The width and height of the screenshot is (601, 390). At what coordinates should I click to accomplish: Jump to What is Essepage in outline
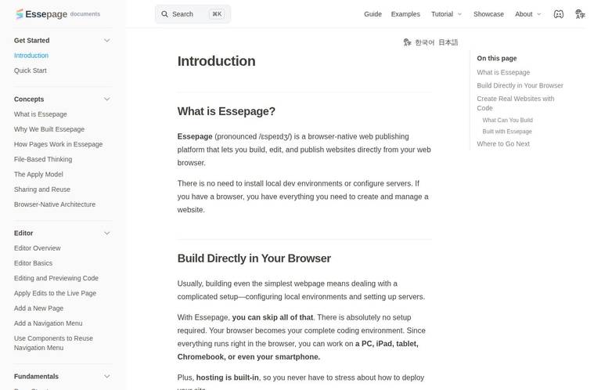[x=503, y=72]
